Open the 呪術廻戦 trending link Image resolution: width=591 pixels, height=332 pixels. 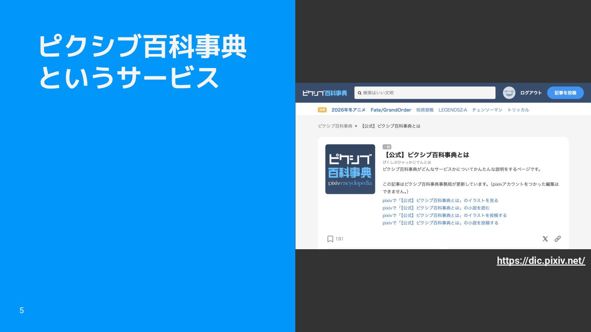[425, 110]
